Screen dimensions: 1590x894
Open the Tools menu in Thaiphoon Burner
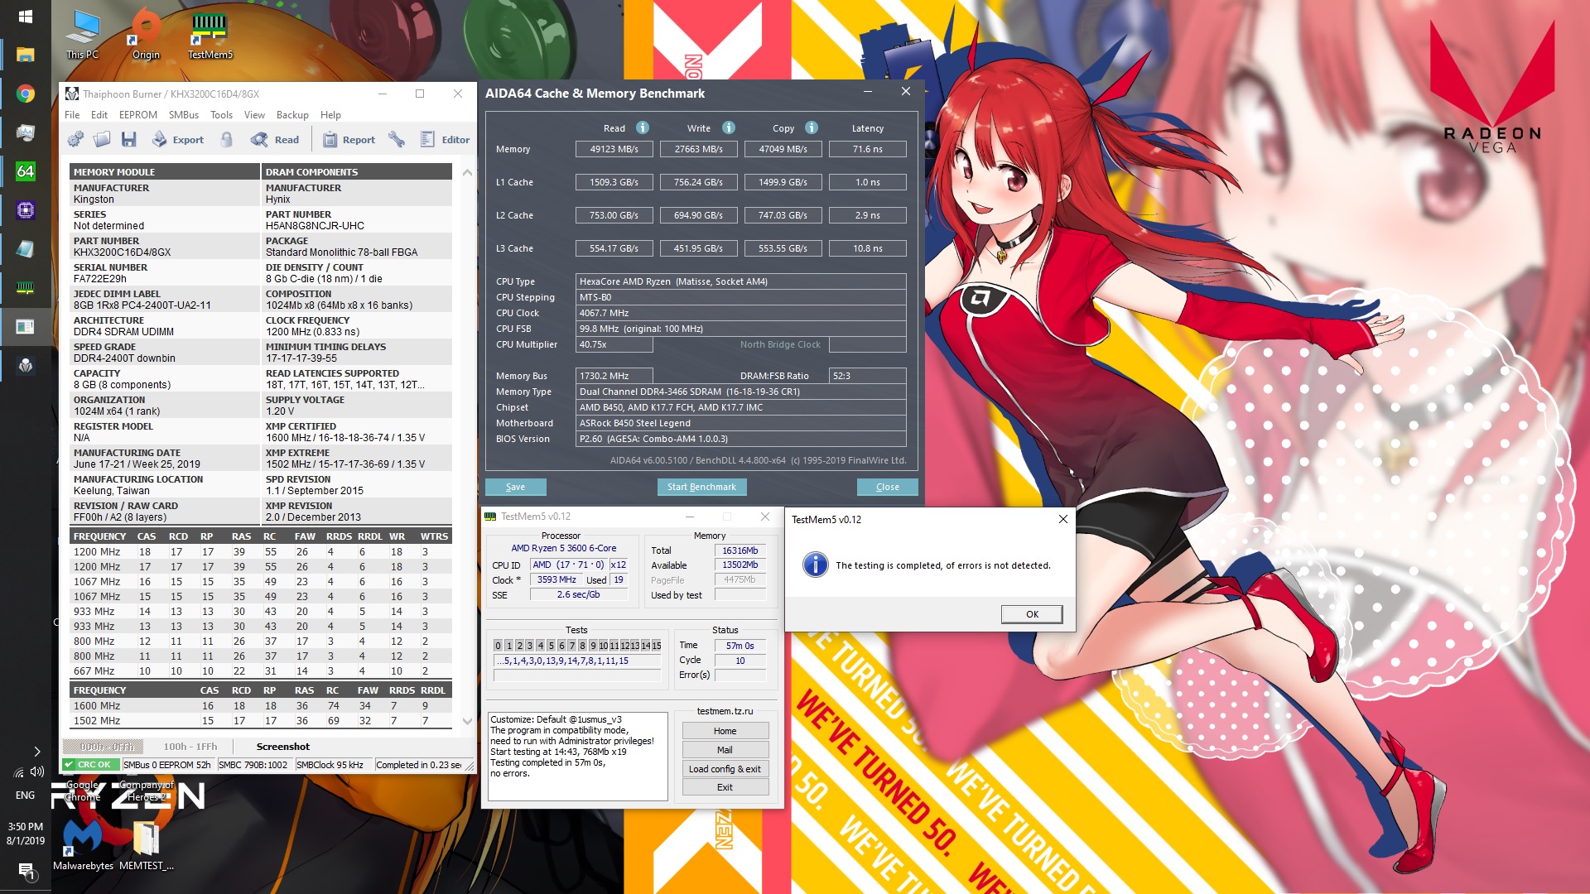(x=221, y=115)
